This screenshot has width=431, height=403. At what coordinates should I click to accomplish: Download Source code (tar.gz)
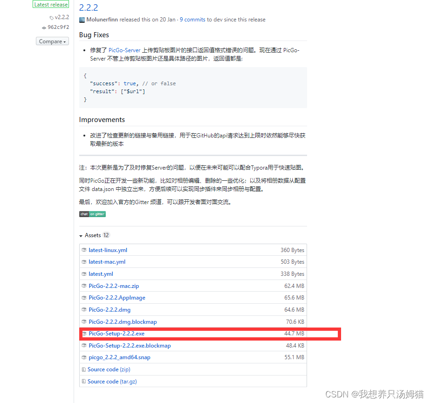click(x=112, y=382)
